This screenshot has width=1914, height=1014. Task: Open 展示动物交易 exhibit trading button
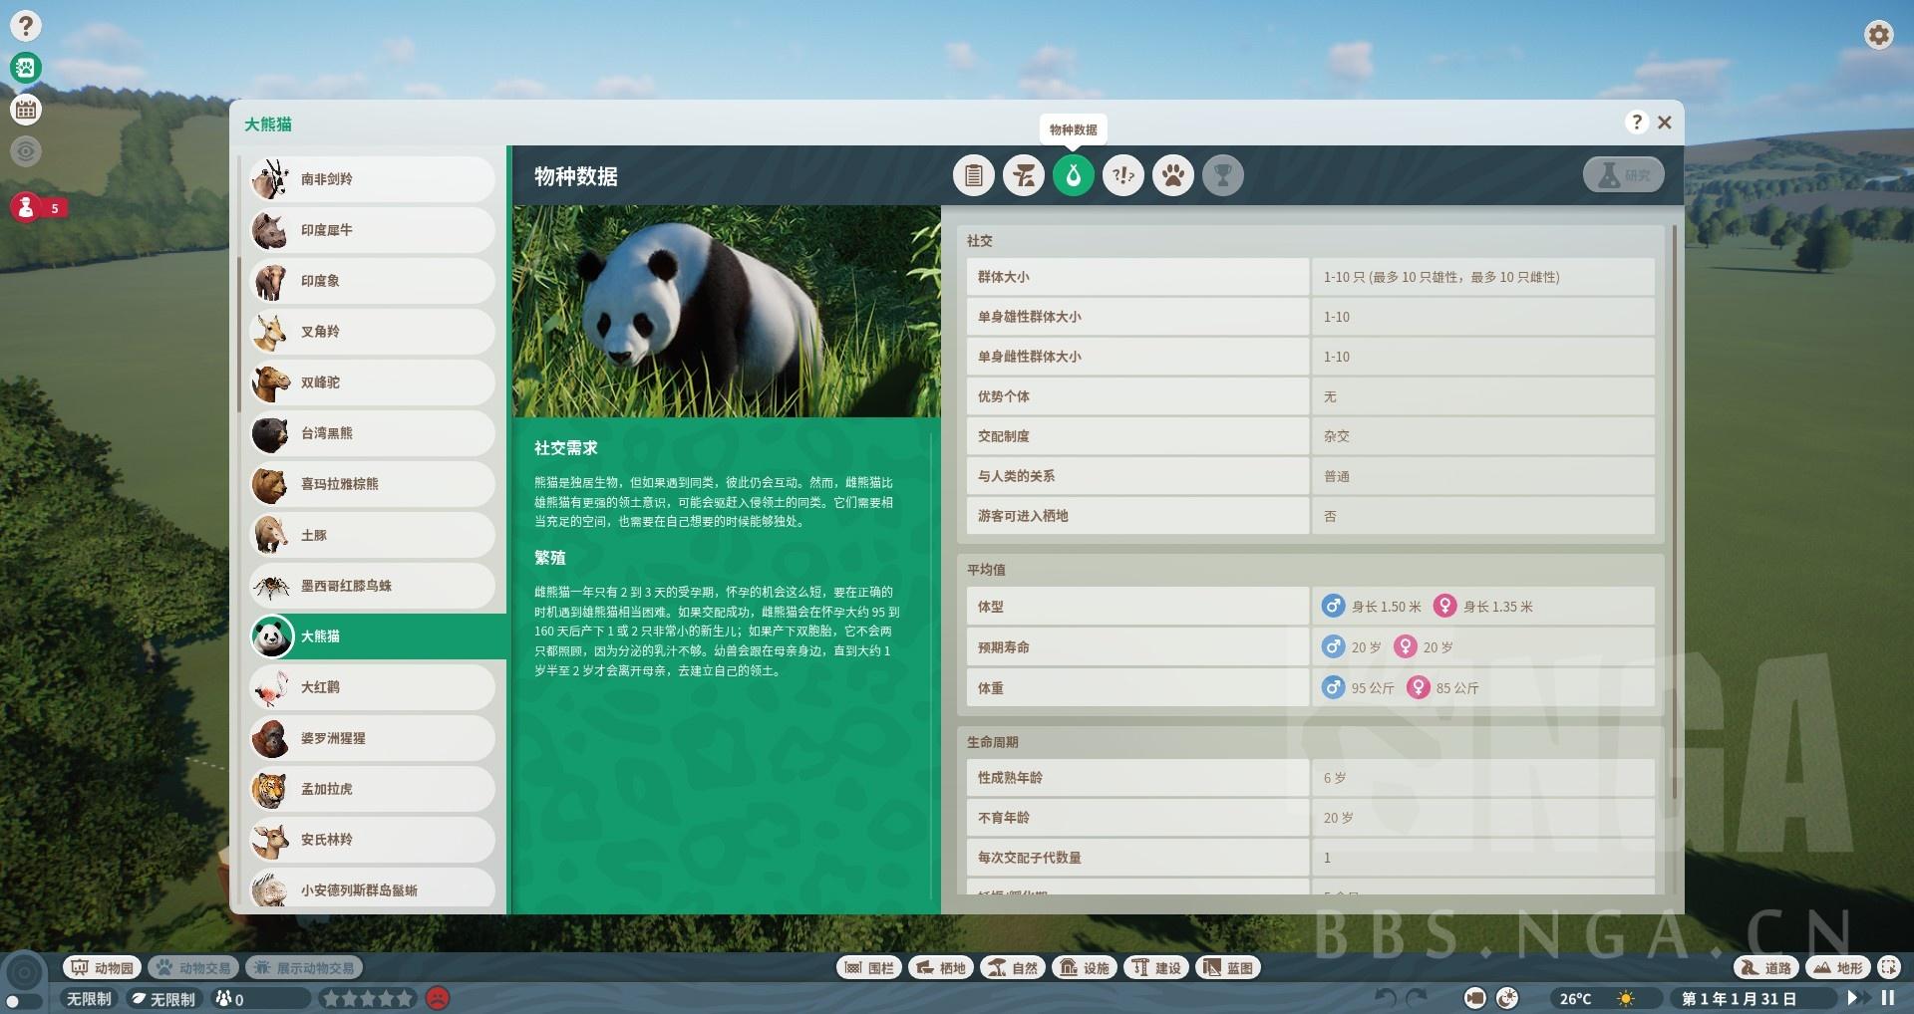304,967
